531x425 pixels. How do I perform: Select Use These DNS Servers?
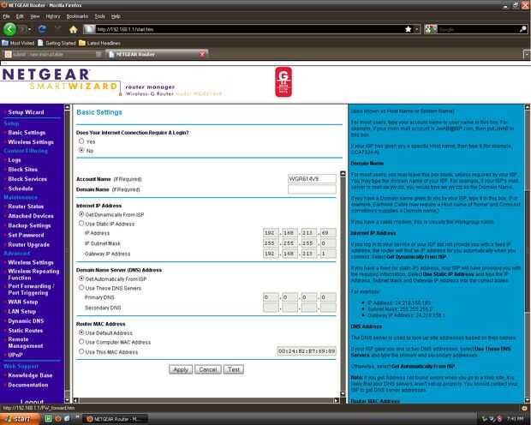pyautogui.click(x=81, y=288)
